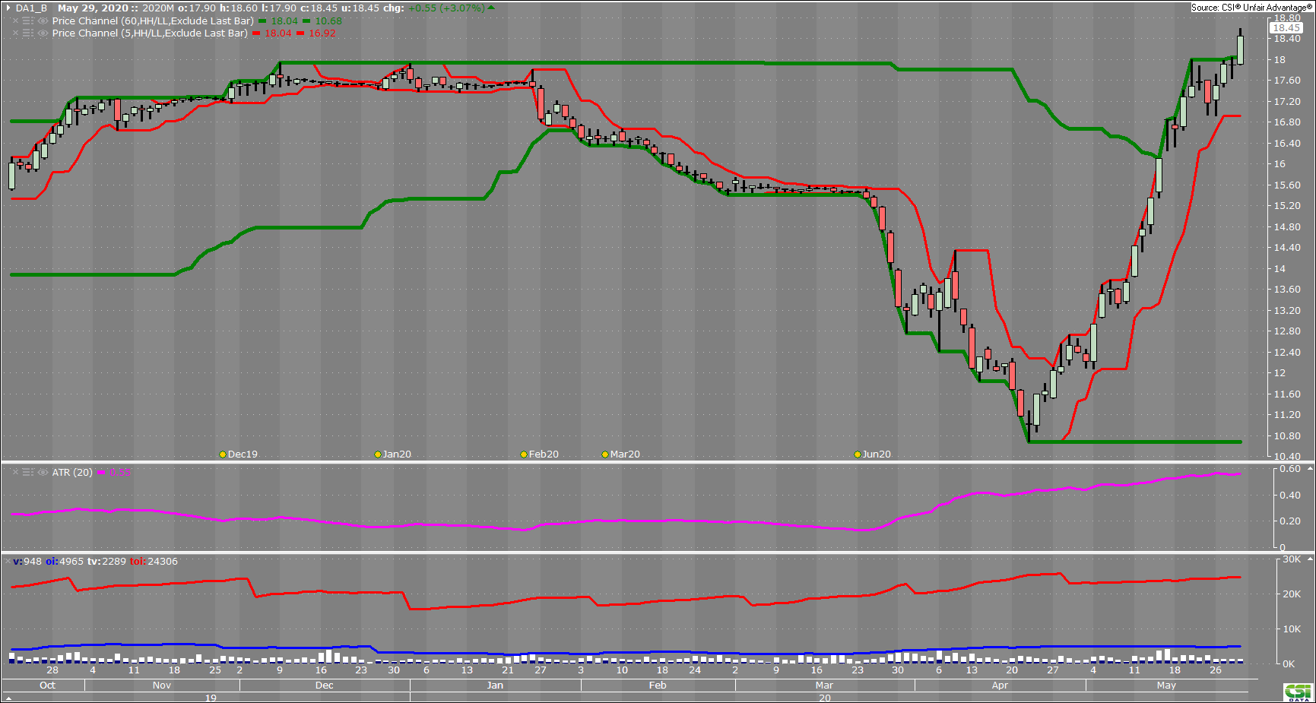Click the 10.80 price label on the price axis
This screenshot has height=703, width=1316.
click(1287, 436)
